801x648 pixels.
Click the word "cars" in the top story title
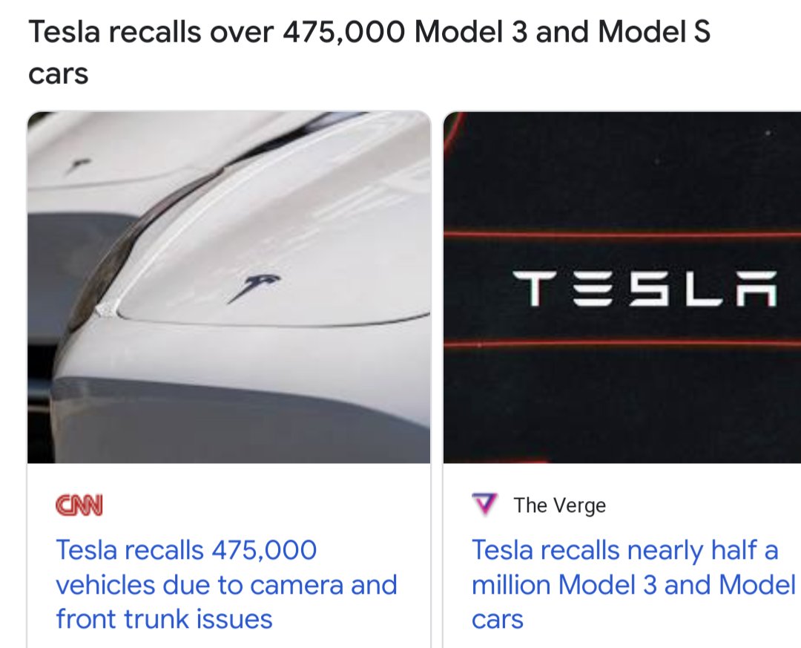[x=58, y=73]
